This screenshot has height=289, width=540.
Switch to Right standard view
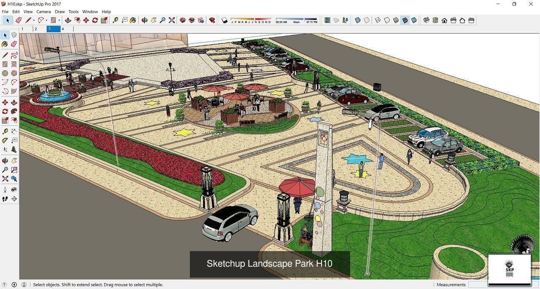point(454,20)
